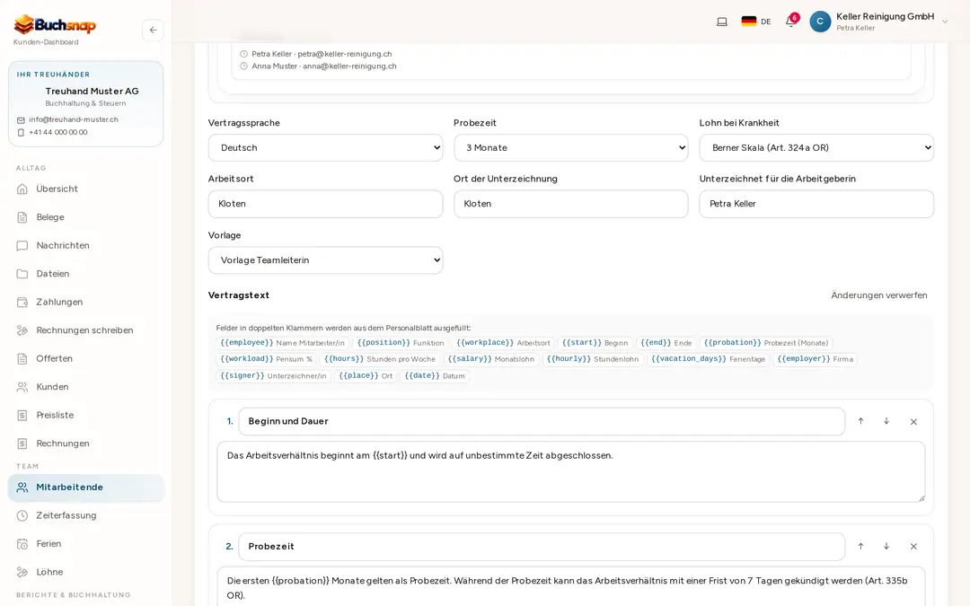
Task: Open Dateien in the sidebar
Action: pyautogui.click(x=86, y=274)
